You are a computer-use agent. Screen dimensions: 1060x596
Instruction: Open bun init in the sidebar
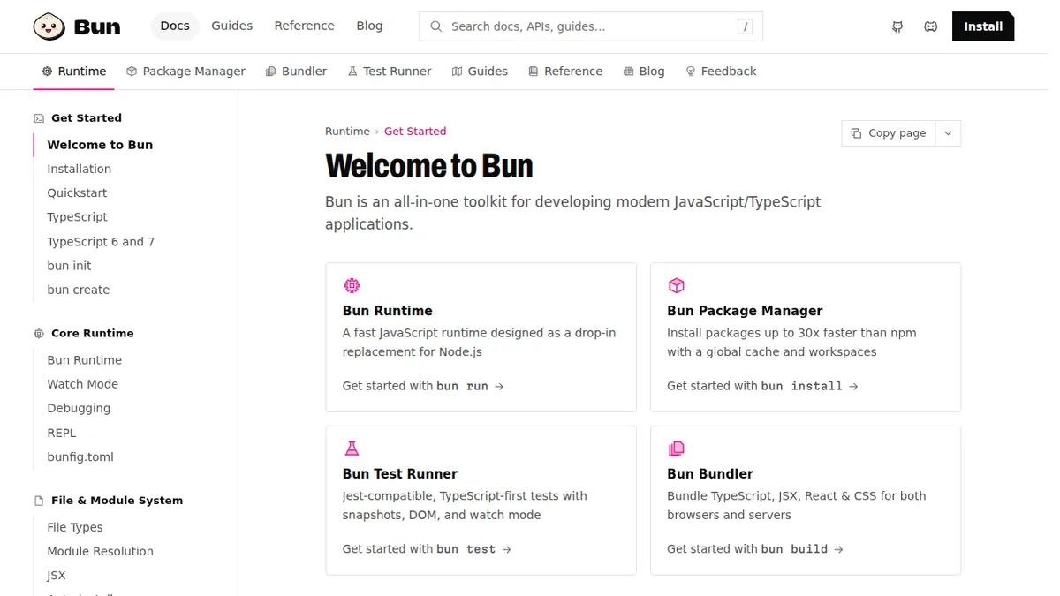(x=69, y=266)
